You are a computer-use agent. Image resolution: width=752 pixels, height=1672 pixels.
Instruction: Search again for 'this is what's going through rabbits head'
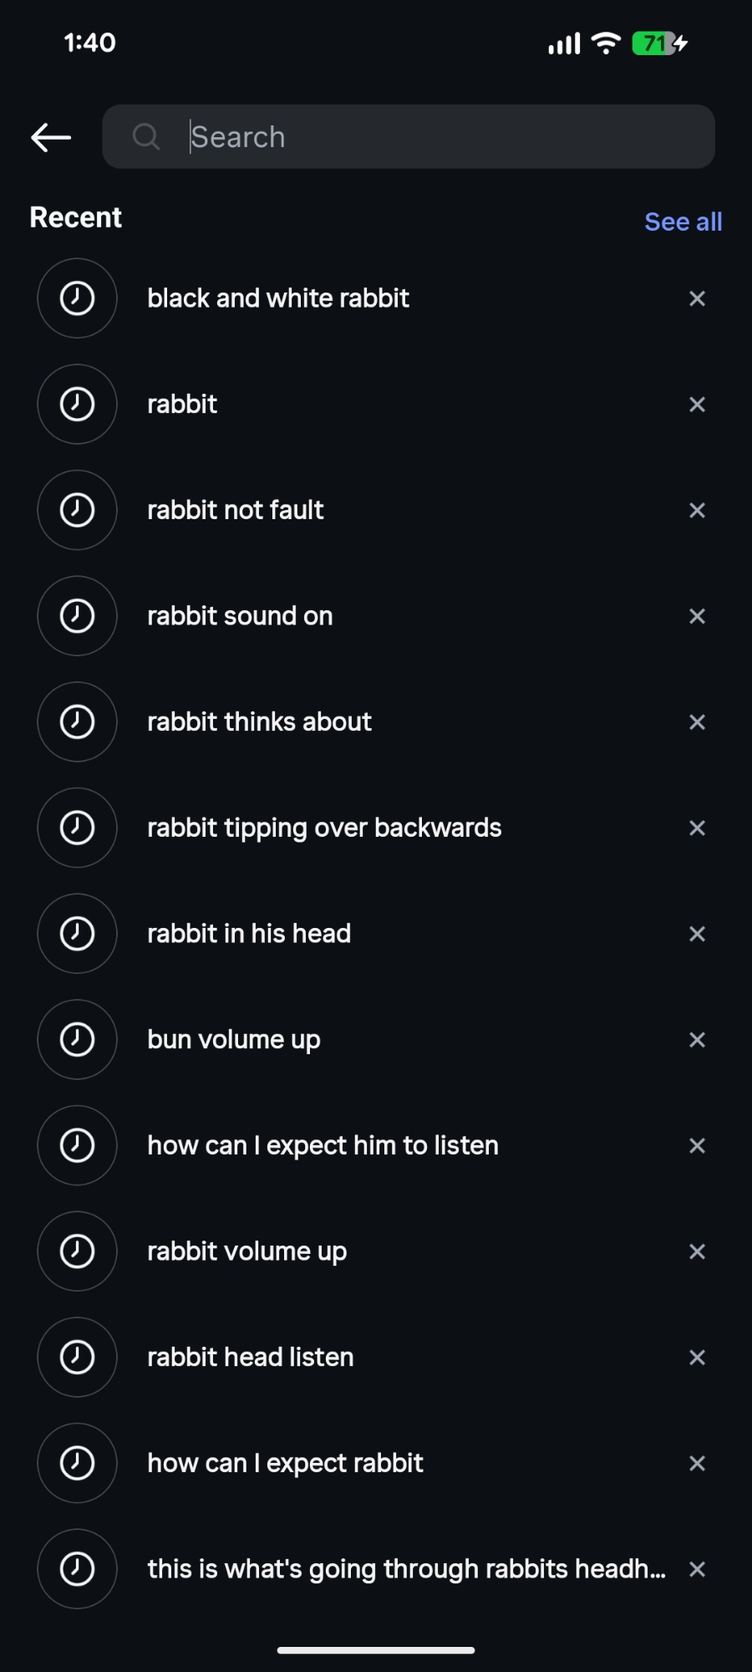click(x=406, y=1569)
